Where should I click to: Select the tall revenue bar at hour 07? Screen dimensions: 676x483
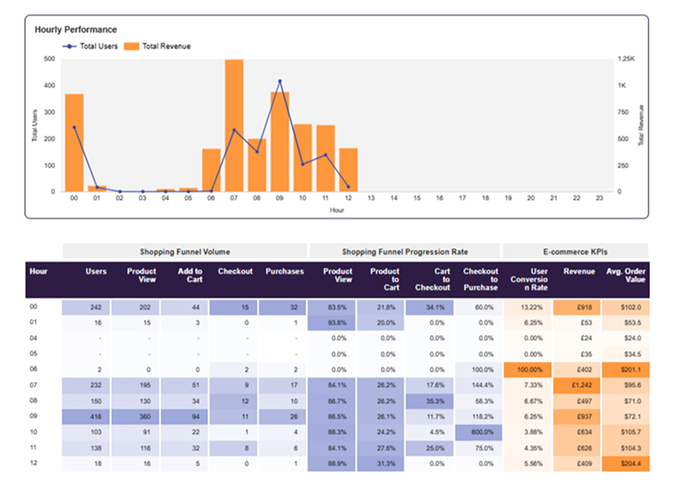tap(234, 125)
